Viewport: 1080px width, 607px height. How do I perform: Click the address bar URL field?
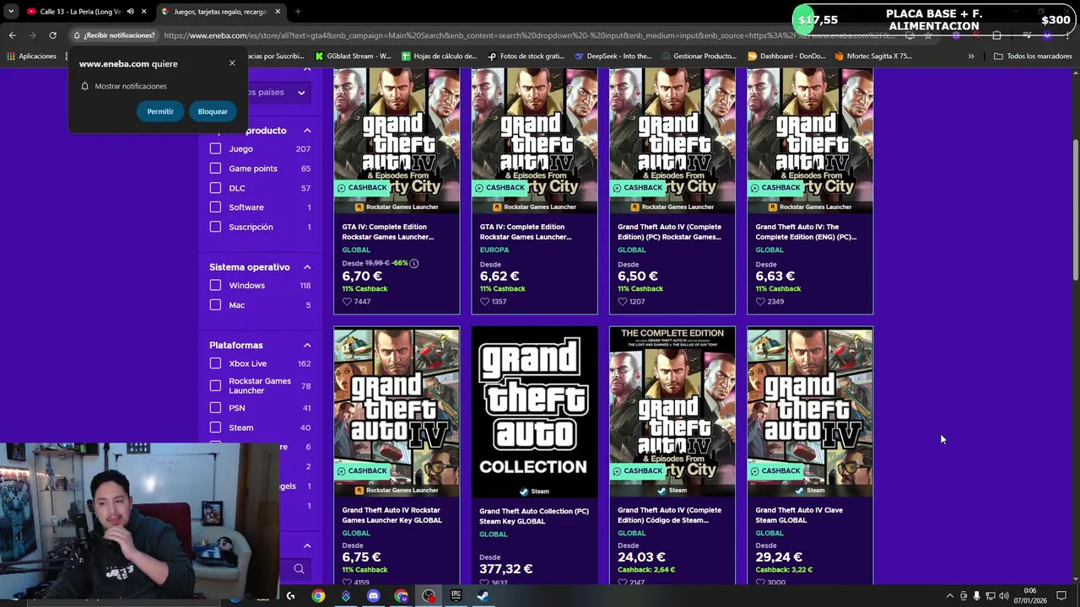coord(532,35)
